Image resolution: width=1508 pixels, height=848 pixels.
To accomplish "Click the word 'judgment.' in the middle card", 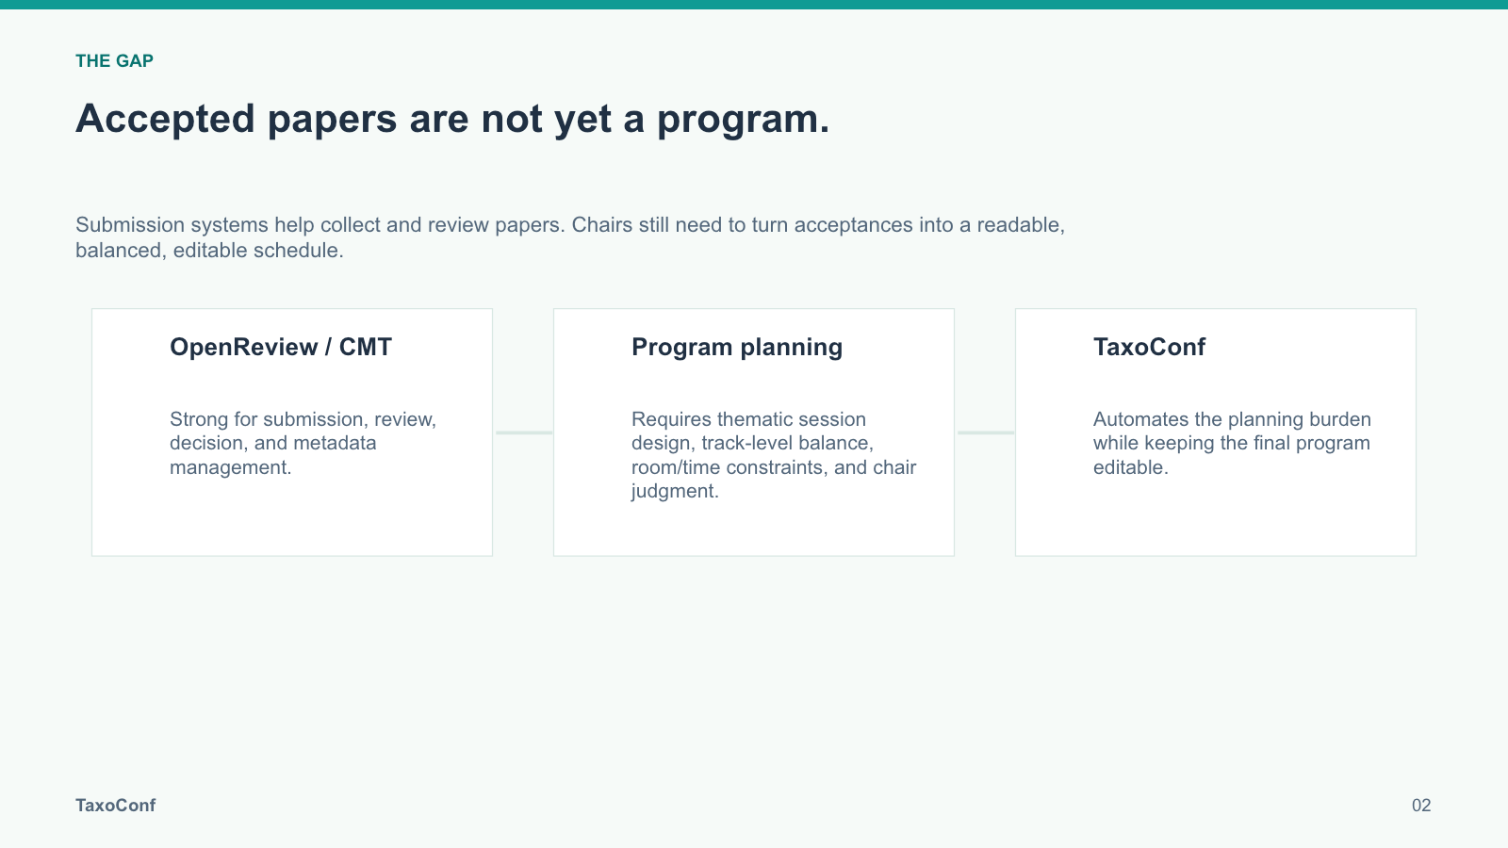I will point(675,491).
